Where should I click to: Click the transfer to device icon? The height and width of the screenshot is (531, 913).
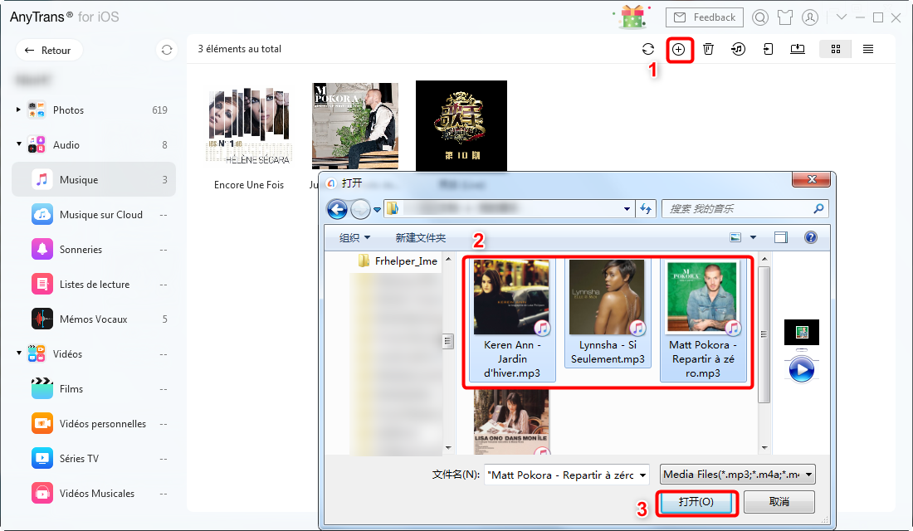click(768, 50)
